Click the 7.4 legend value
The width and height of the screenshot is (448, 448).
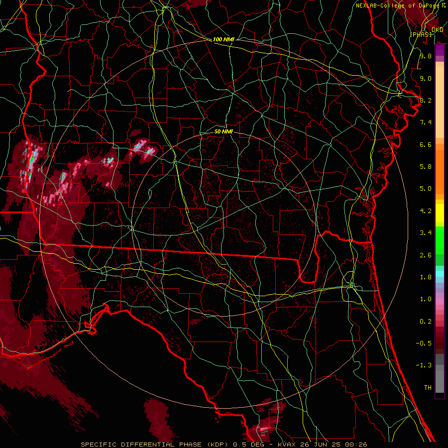426,122
